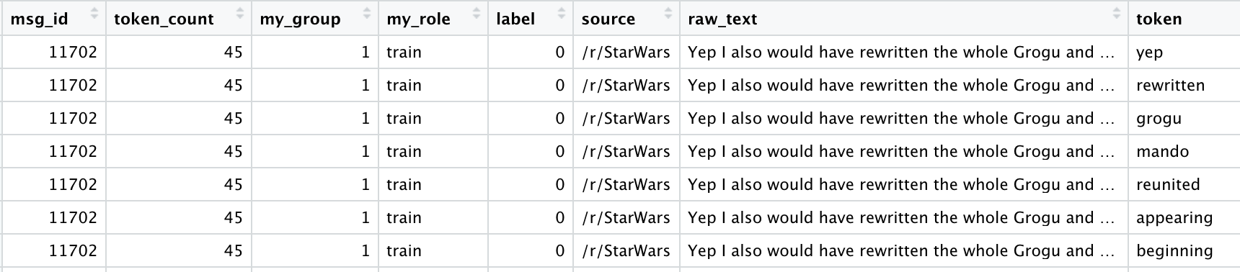Click my_group value 1 in 'appearing' row
The width and height of the screenshot is (1240, 272).
click(366, 218)
